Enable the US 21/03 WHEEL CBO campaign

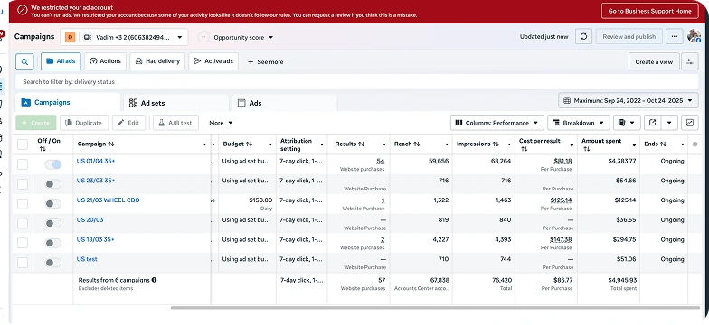pyautogui.click(x=52, y=204)
